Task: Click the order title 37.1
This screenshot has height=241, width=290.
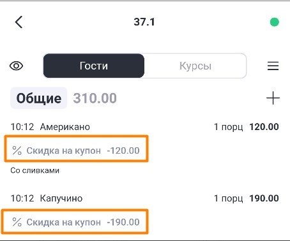Action: tap(144, 22)
